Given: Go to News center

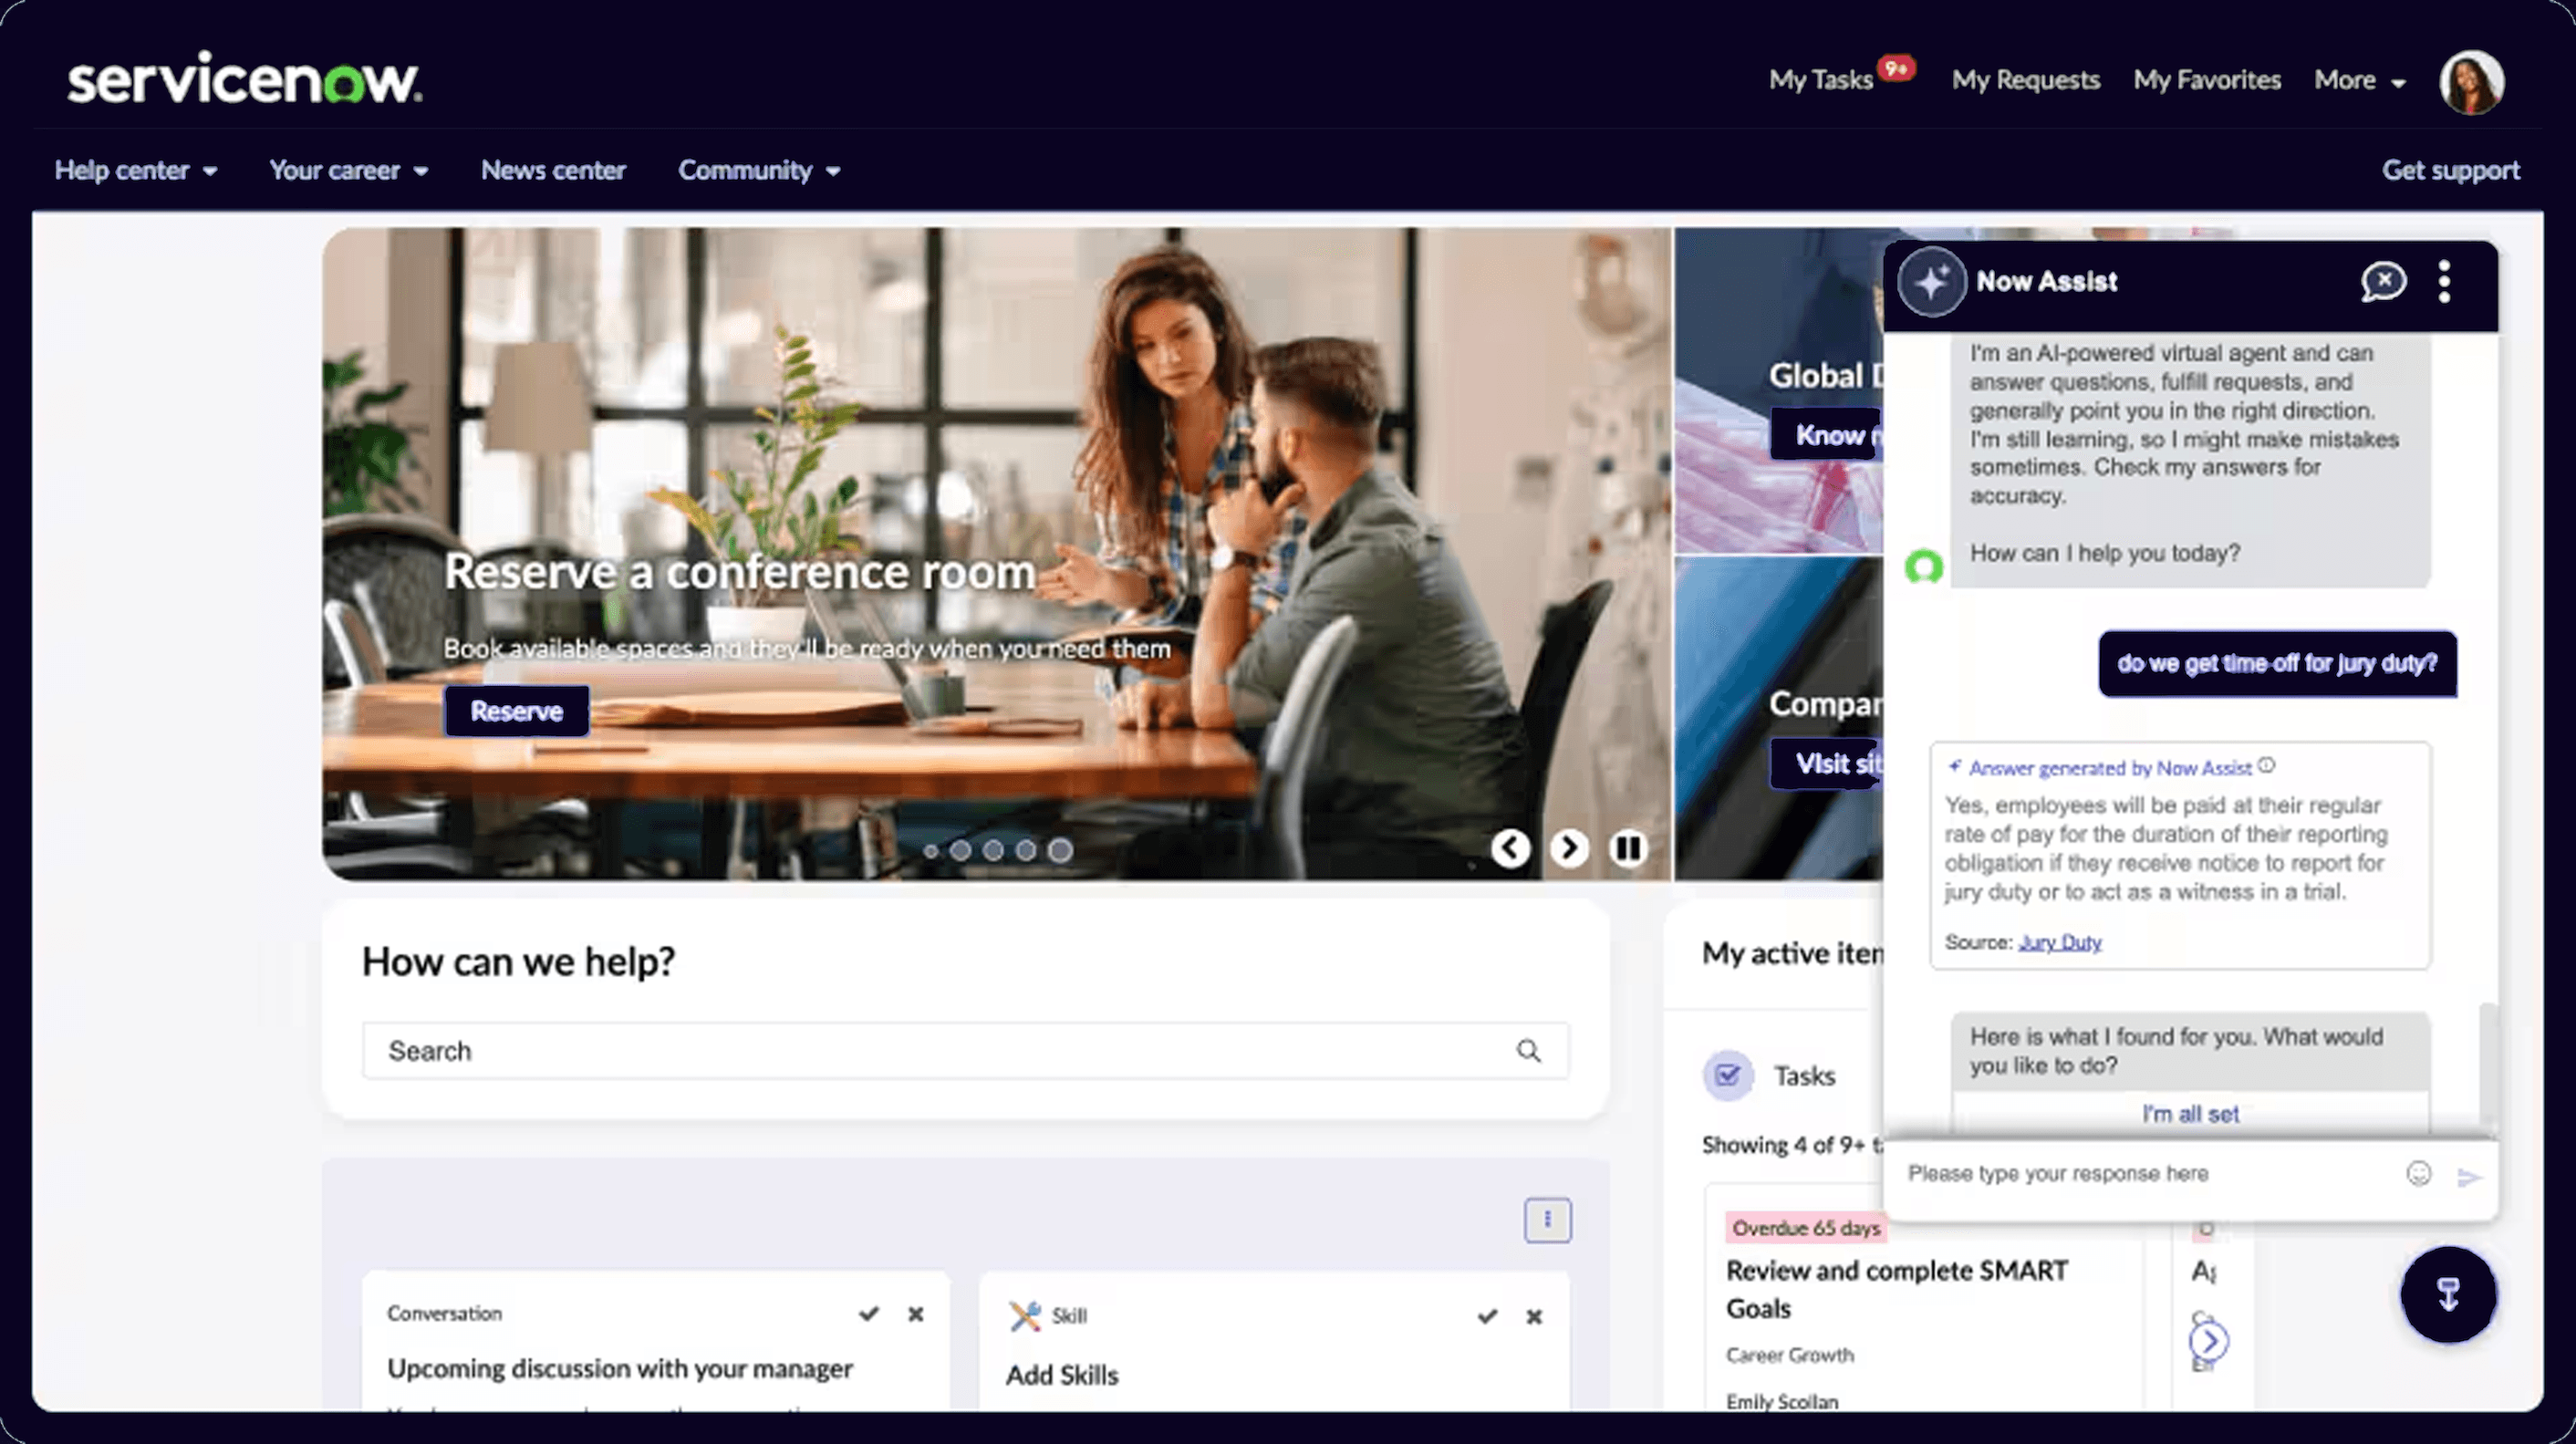Looking at the screenshot, I should [553, 171].
